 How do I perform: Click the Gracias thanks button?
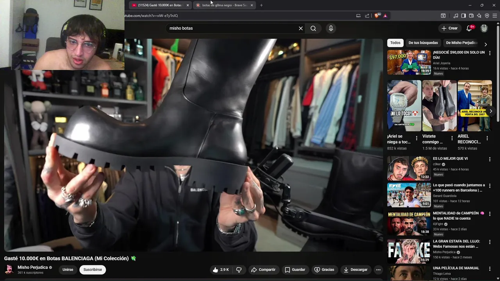(324, 270)
